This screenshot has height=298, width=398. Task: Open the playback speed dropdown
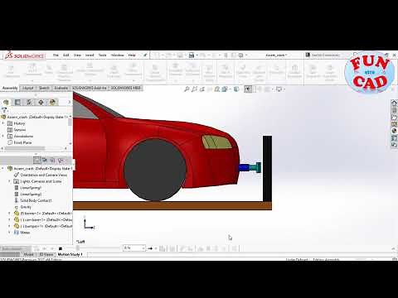134,248
